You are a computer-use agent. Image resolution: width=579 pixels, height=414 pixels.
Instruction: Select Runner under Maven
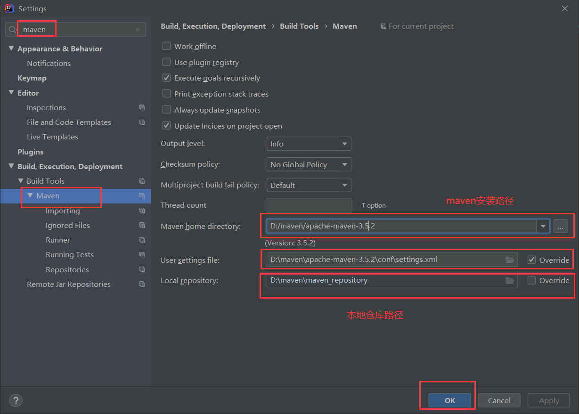[x=58, y=240]
